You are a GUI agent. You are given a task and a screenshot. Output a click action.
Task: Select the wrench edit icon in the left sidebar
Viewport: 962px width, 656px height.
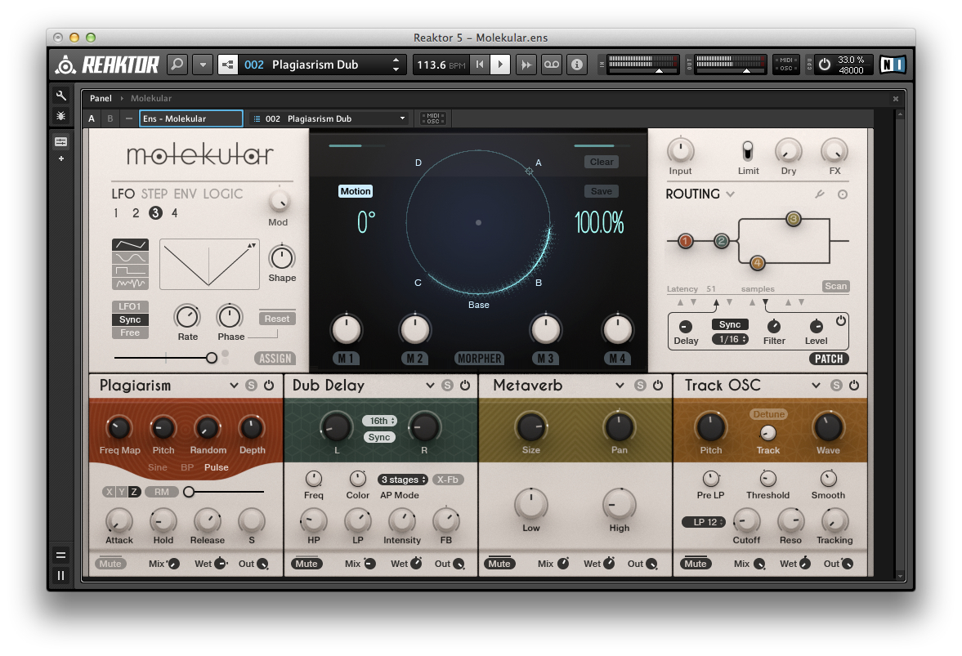(61, 96)
